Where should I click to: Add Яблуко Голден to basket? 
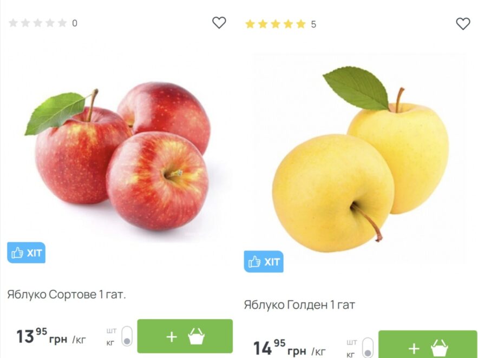pyautogui.click(x=428, y=344)
